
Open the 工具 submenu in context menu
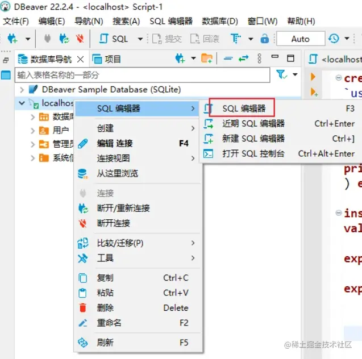click(x=138, y=258)
